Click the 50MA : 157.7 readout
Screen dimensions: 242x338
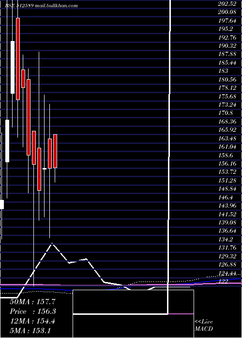point(32,302)
